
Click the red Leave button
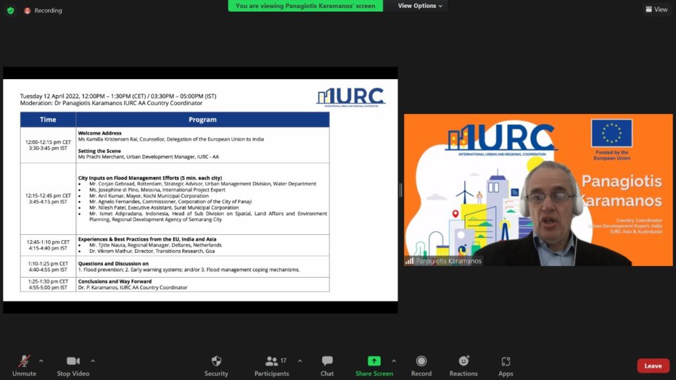point(653,366)
